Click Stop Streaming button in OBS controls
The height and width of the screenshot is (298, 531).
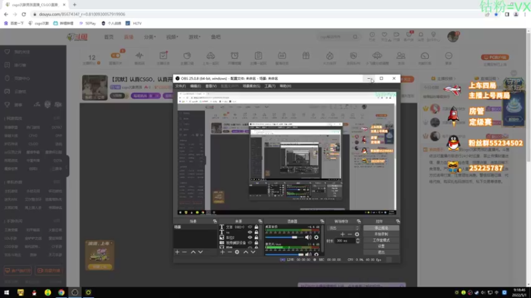click(x=381, y=228)
